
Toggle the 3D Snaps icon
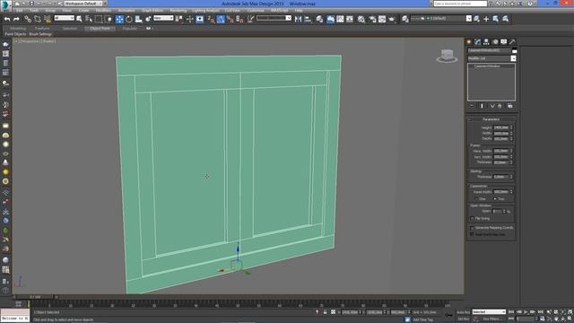tap(211, 19)
